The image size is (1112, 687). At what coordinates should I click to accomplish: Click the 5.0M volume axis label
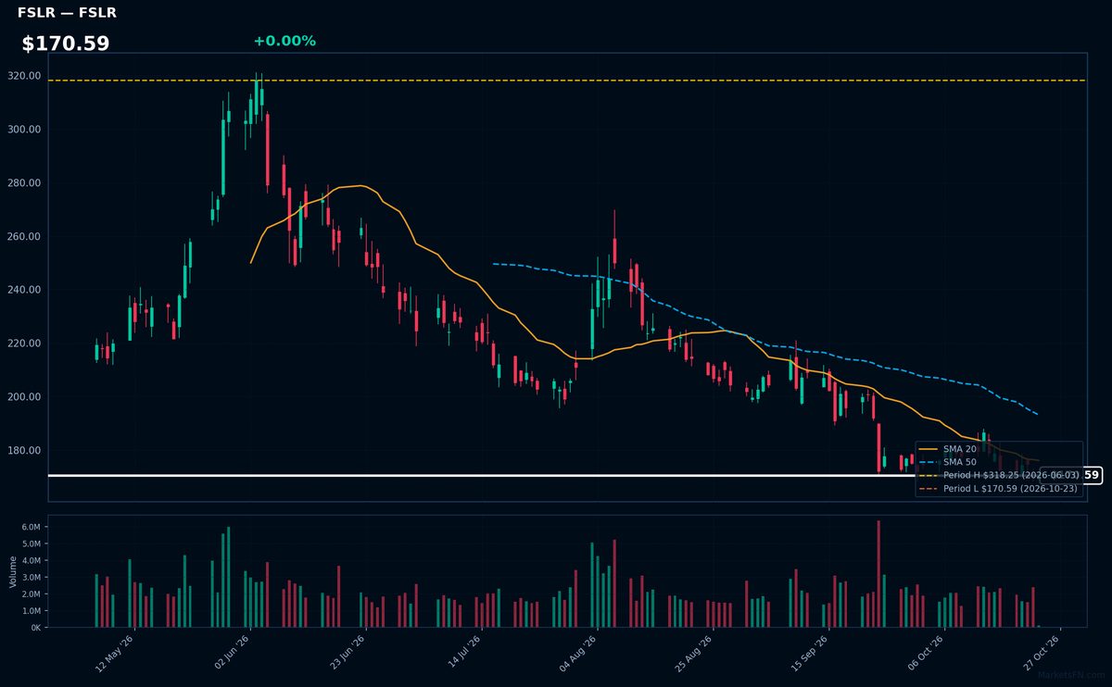[30, 543]
